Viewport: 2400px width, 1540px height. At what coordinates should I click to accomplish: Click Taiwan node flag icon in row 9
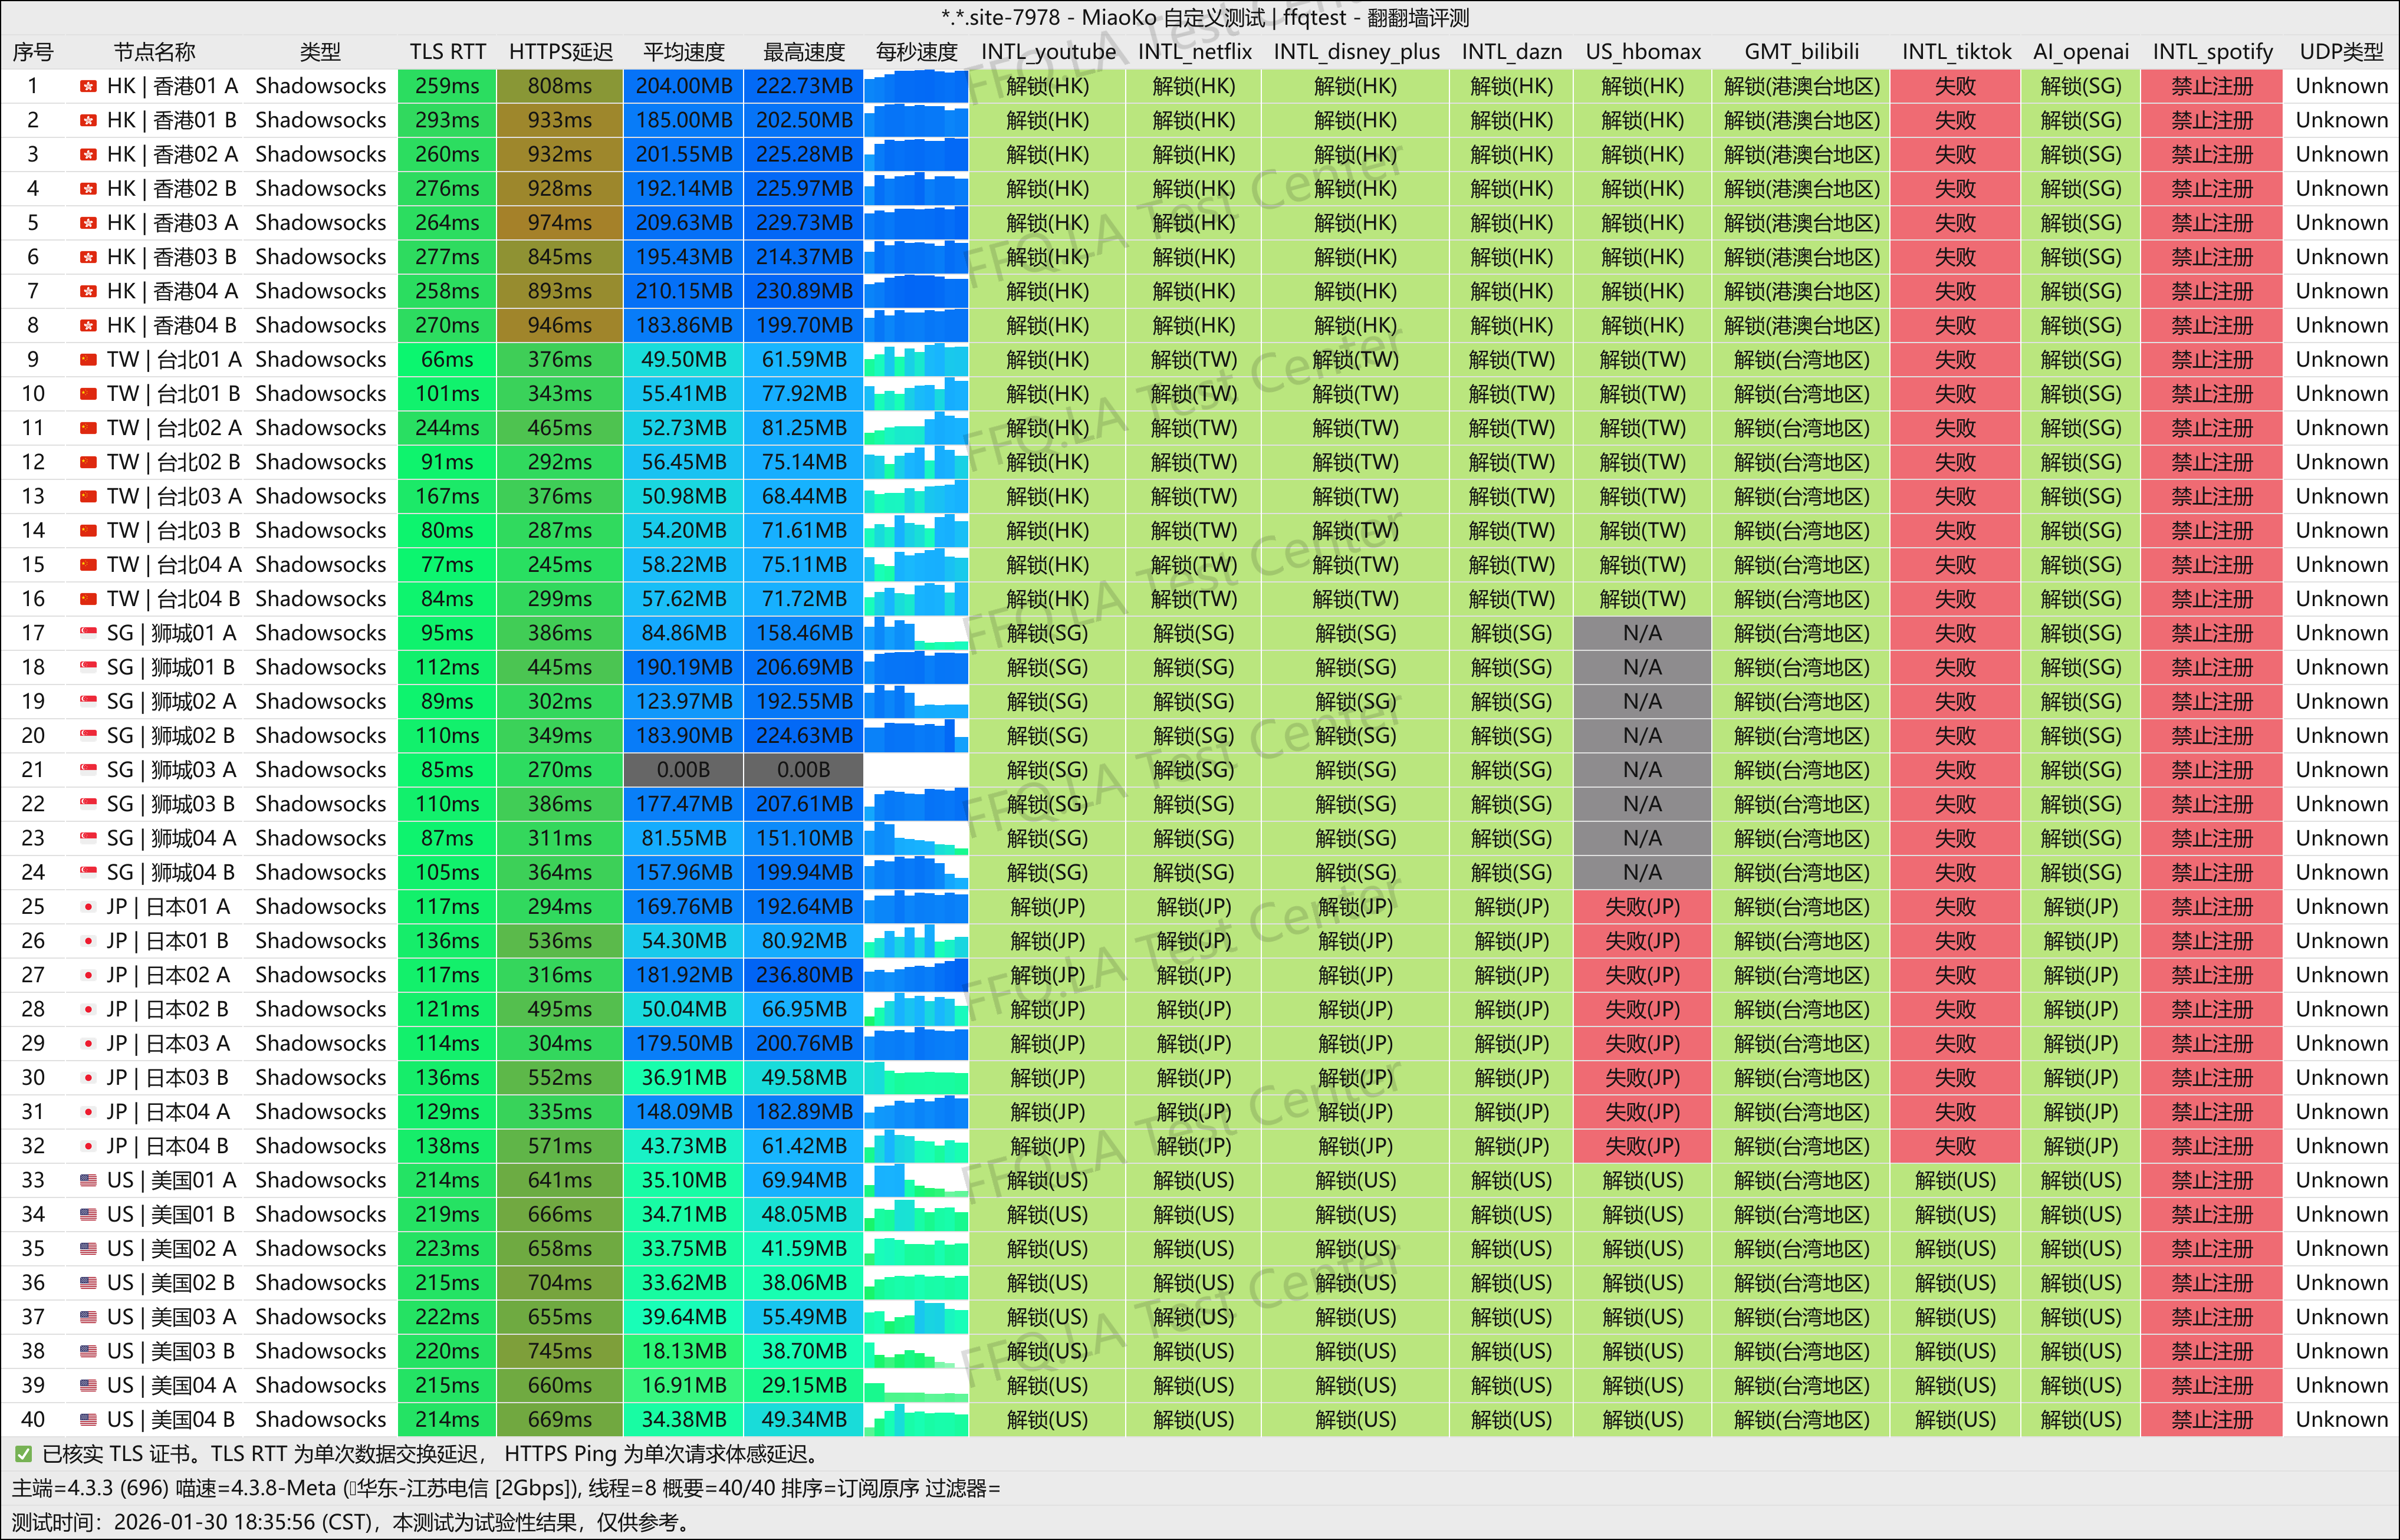click(88, 360)
